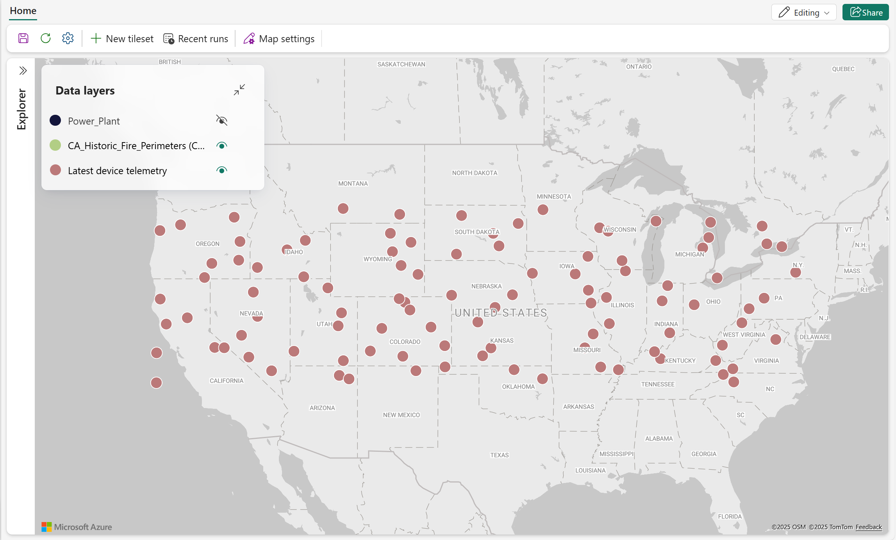Click the Refresh icon in the toolbar
This screenshot has width=896, height=540.
tap(46, 38)
